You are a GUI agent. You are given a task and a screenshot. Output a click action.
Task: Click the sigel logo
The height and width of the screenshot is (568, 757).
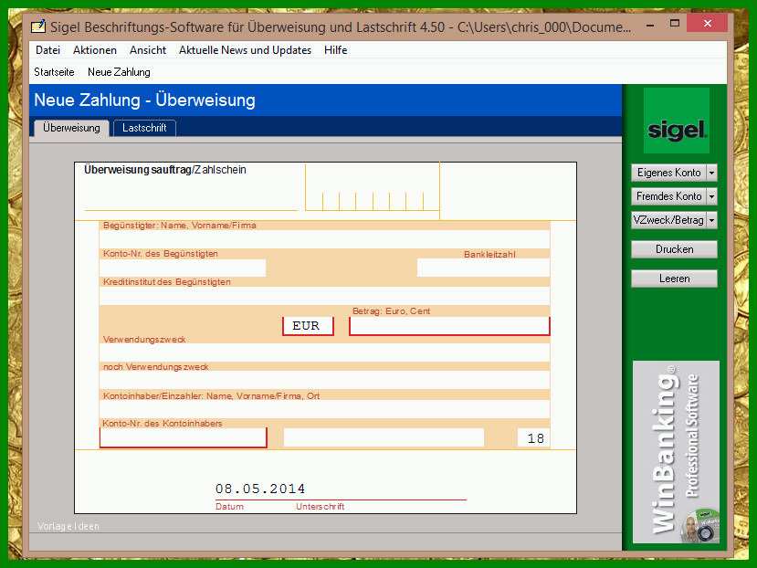(x=677, y=121)
